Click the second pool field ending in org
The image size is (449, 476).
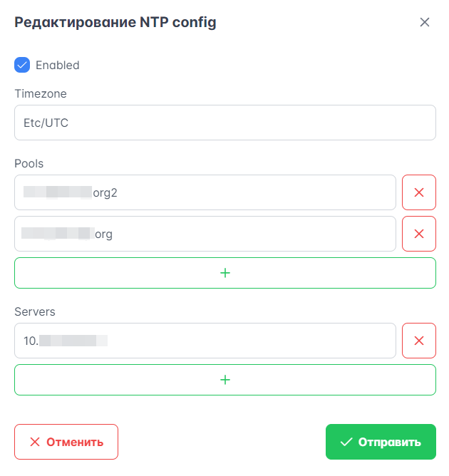pyautogui.click(x=205, y=234)
